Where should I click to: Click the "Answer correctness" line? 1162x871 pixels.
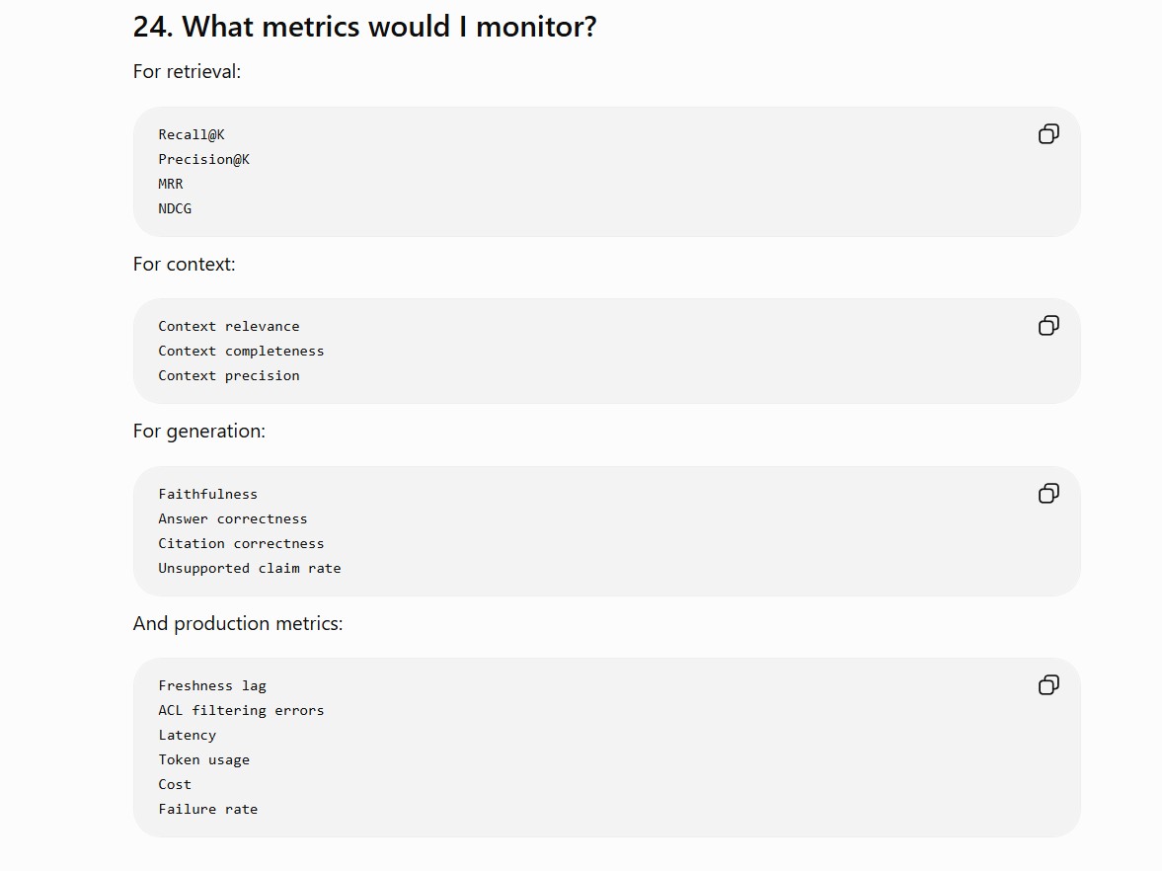(233, 518)
